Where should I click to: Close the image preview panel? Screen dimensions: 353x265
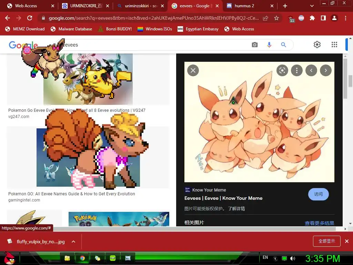click(x=193, y=70)
